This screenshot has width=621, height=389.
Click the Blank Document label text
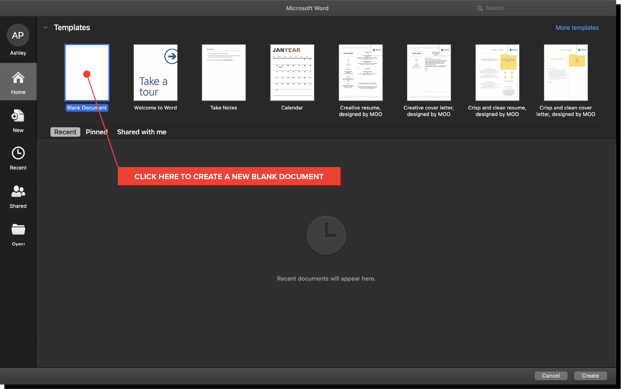87,108
